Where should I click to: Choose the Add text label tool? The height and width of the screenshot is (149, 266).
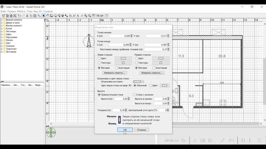click(66, 16)
